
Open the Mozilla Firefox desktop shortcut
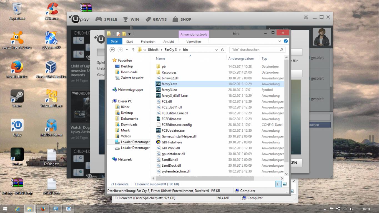17,69
